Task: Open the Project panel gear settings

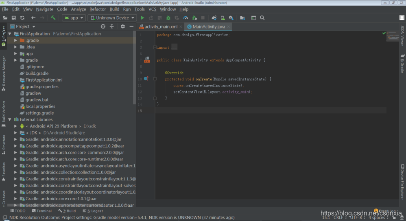Action: pyautogui.click(x=123, y=26)
